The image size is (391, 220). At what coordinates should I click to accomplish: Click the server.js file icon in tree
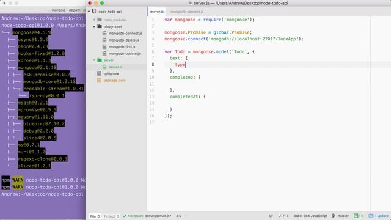[104, 67]
